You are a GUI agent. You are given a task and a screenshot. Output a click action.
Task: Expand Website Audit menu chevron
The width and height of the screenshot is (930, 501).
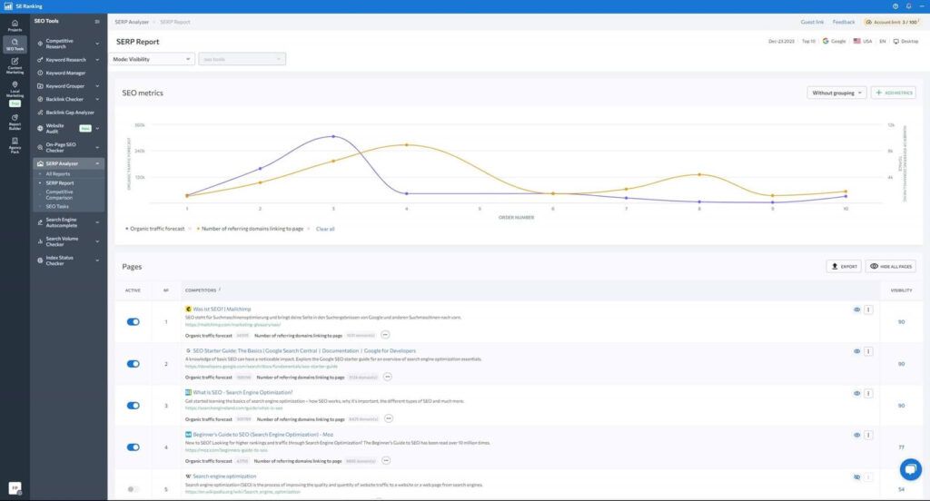pos(97,128)
